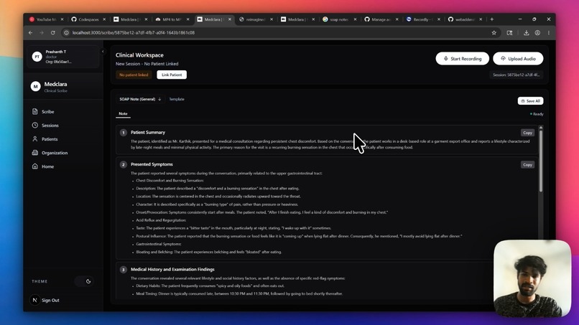This screenshot has height=325, width=579.
Task: Click the browser Forward arrow
Action: click(x=42, y=33)
